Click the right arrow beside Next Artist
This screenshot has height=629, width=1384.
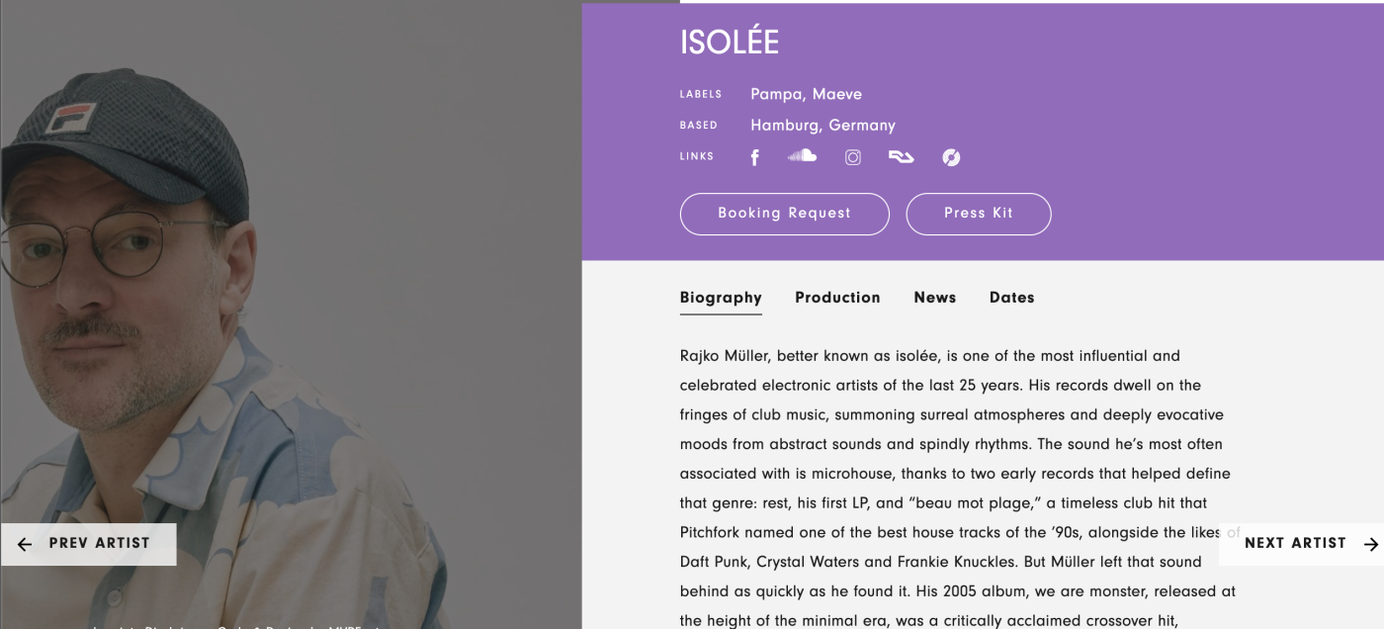1370,544
